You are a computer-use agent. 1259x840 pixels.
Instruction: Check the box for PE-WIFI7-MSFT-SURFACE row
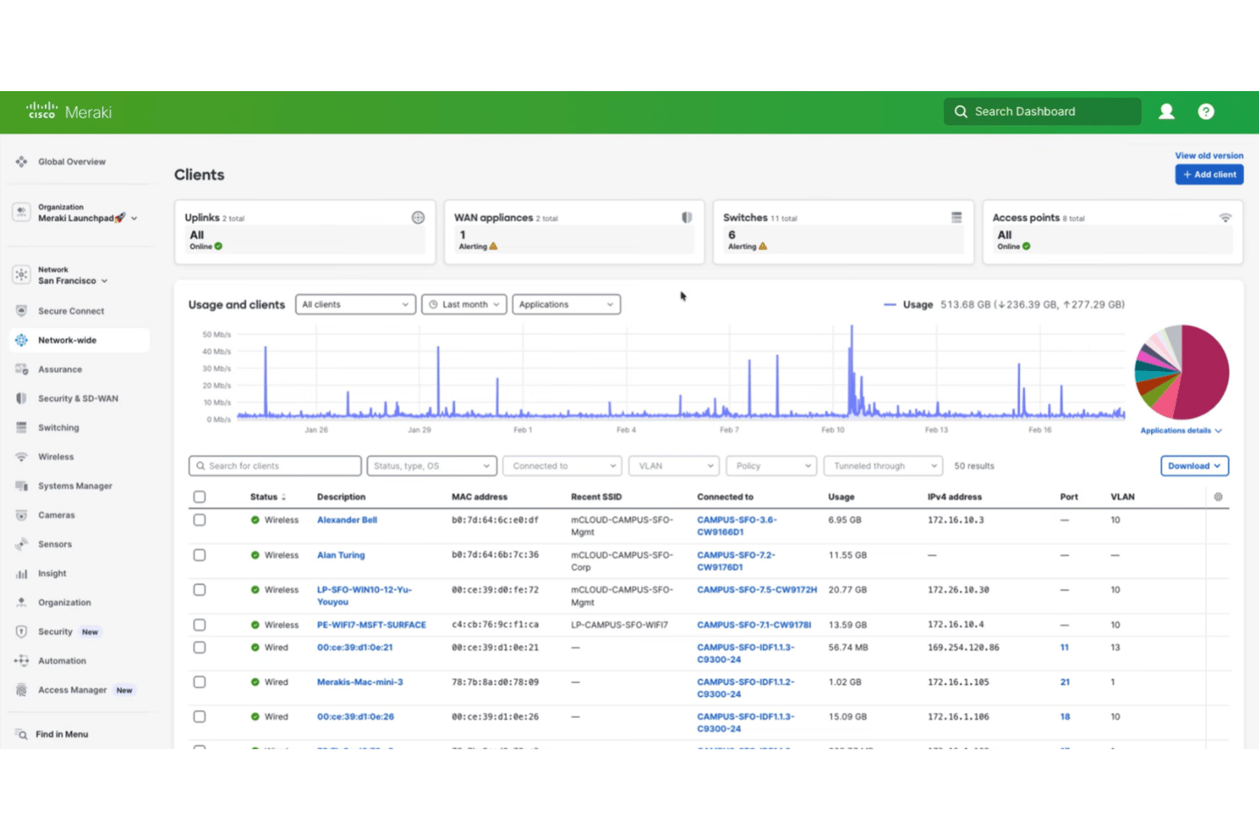pyautogui.click(x=199, y=625)
